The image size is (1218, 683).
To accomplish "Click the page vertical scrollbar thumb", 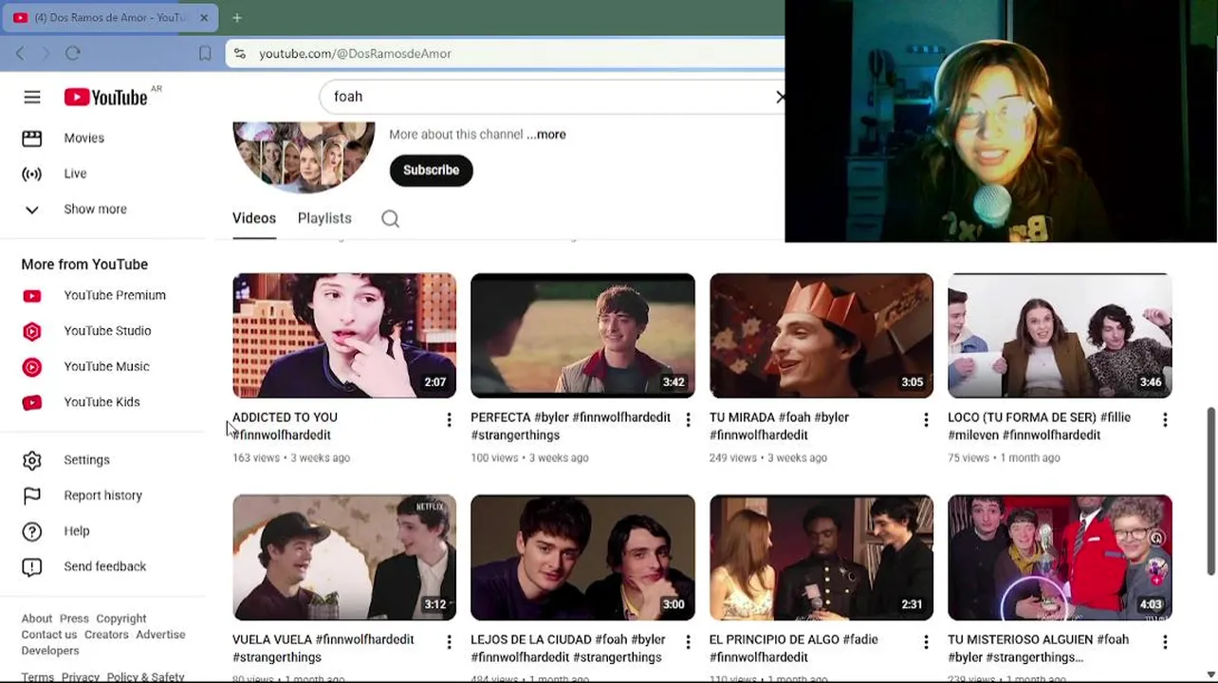I will tap(1210, 491).
